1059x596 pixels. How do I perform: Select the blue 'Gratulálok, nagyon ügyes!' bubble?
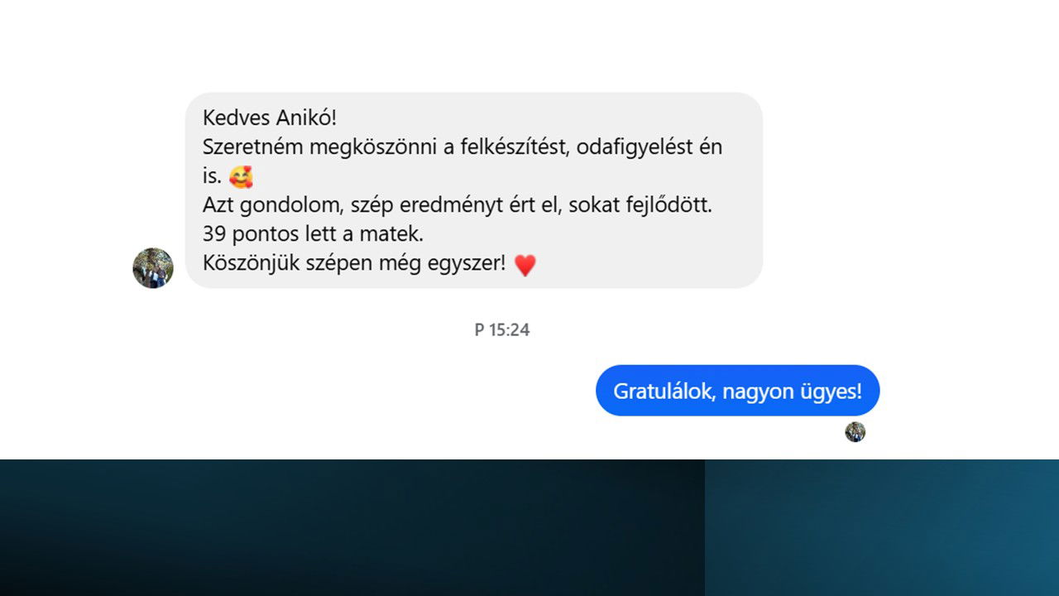point(737,391)
